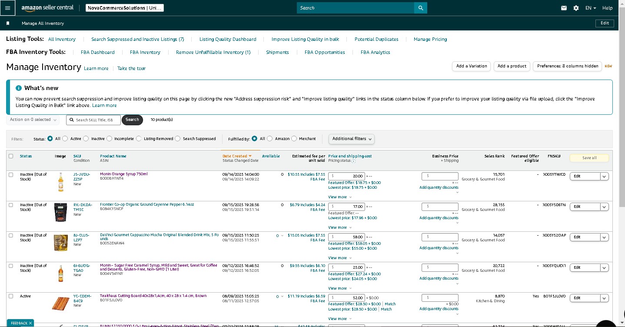Open the settings gear icon
Viewport: 625px width, 327px height.
pos(576,8)
